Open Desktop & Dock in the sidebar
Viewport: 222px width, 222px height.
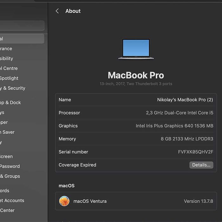click(x=10, y=102)
